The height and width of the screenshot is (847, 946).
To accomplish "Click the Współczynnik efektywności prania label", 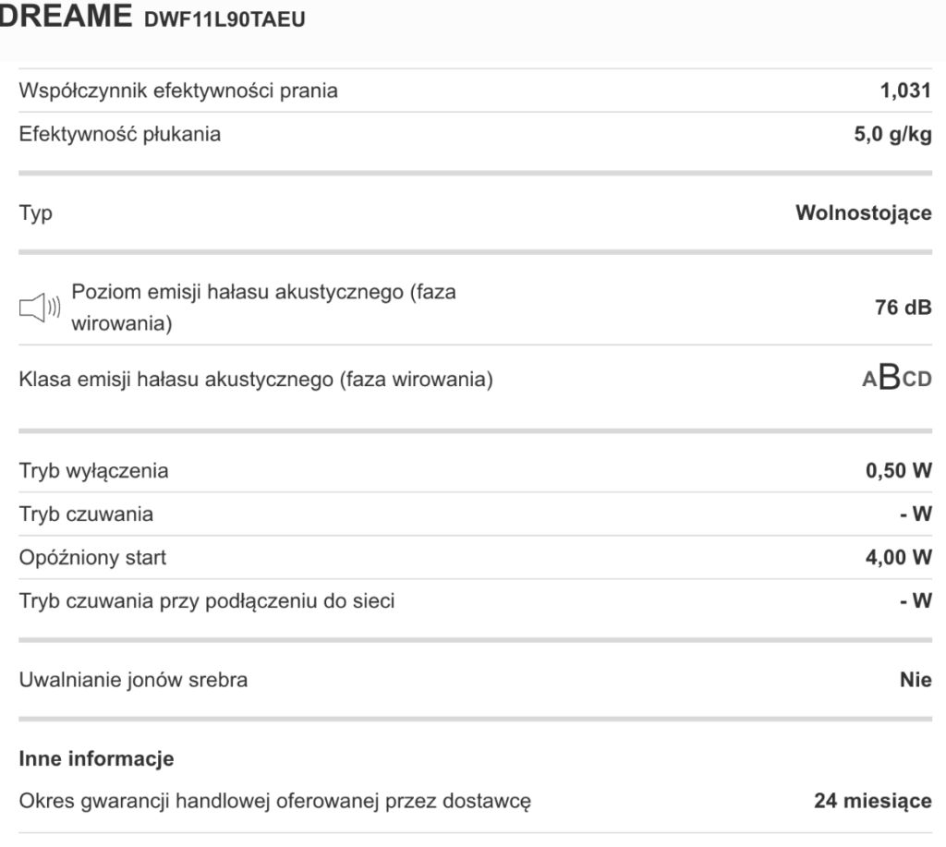I will point(178,91).
